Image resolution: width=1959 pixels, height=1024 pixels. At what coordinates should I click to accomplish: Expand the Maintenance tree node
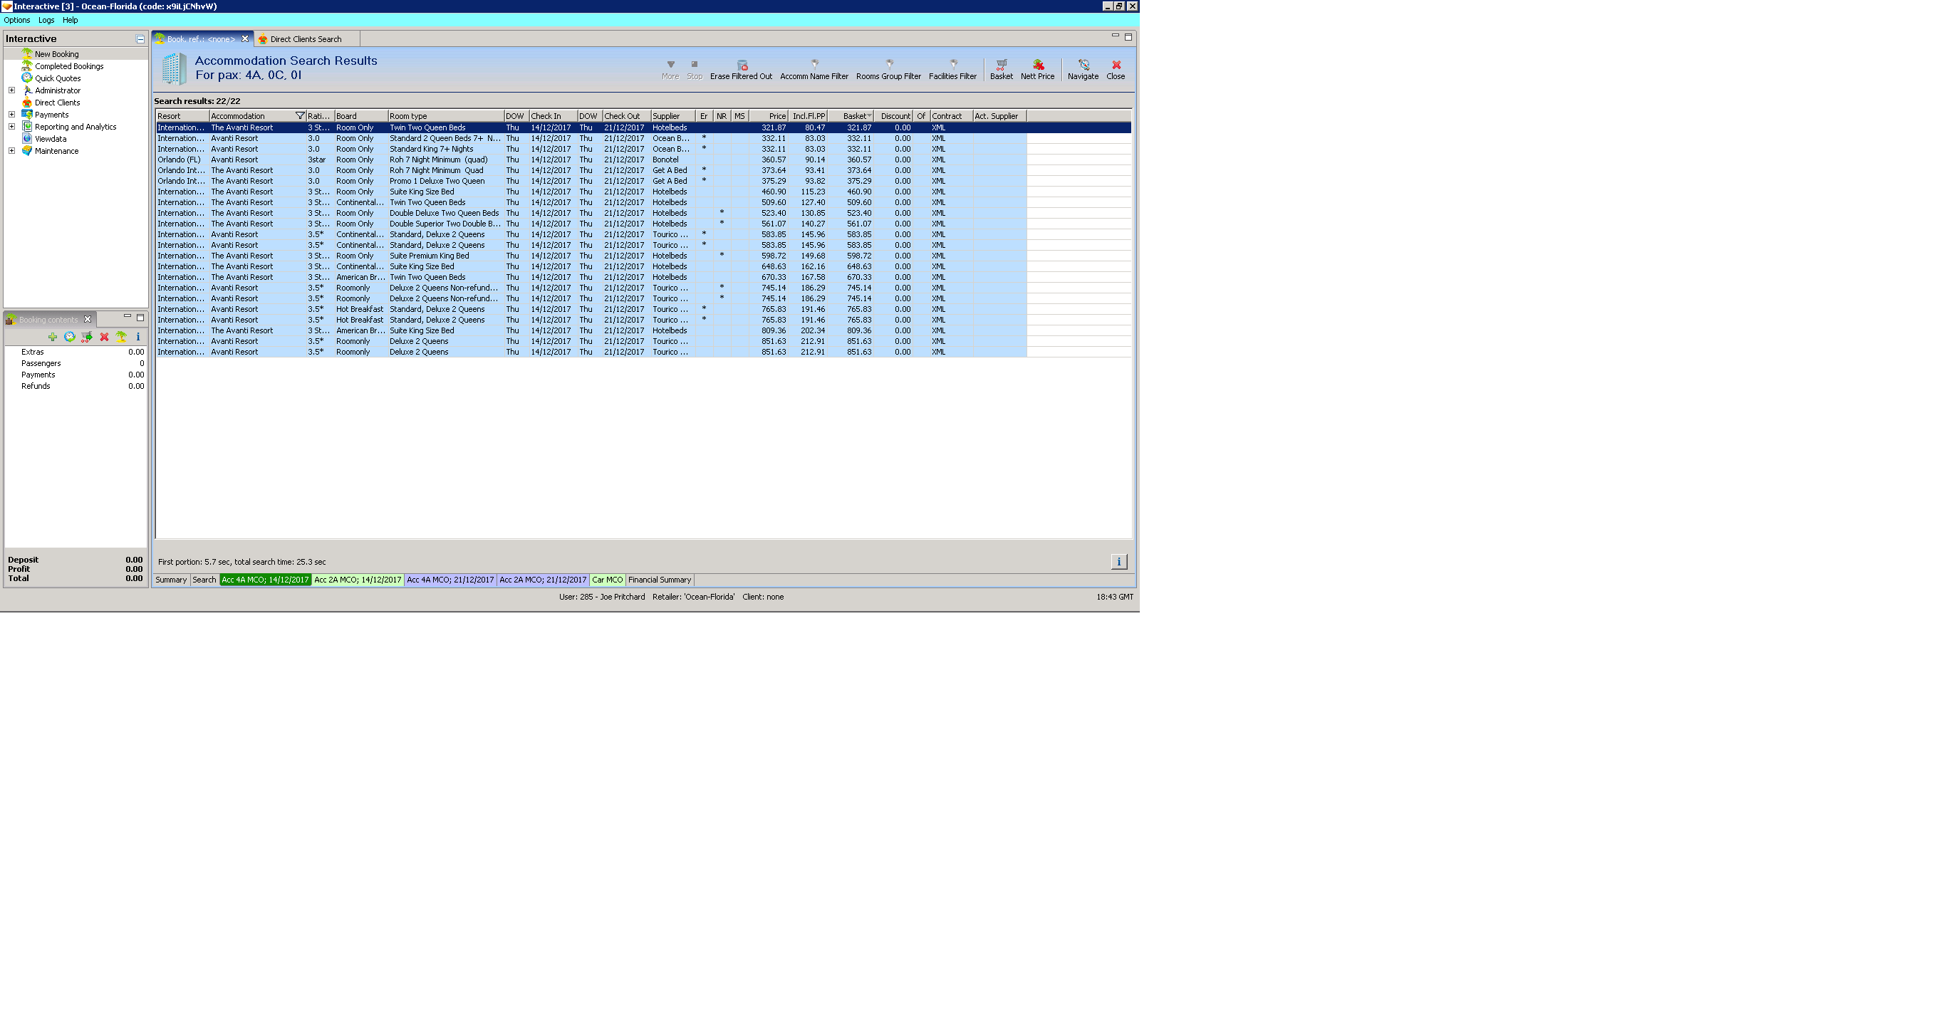12,151
